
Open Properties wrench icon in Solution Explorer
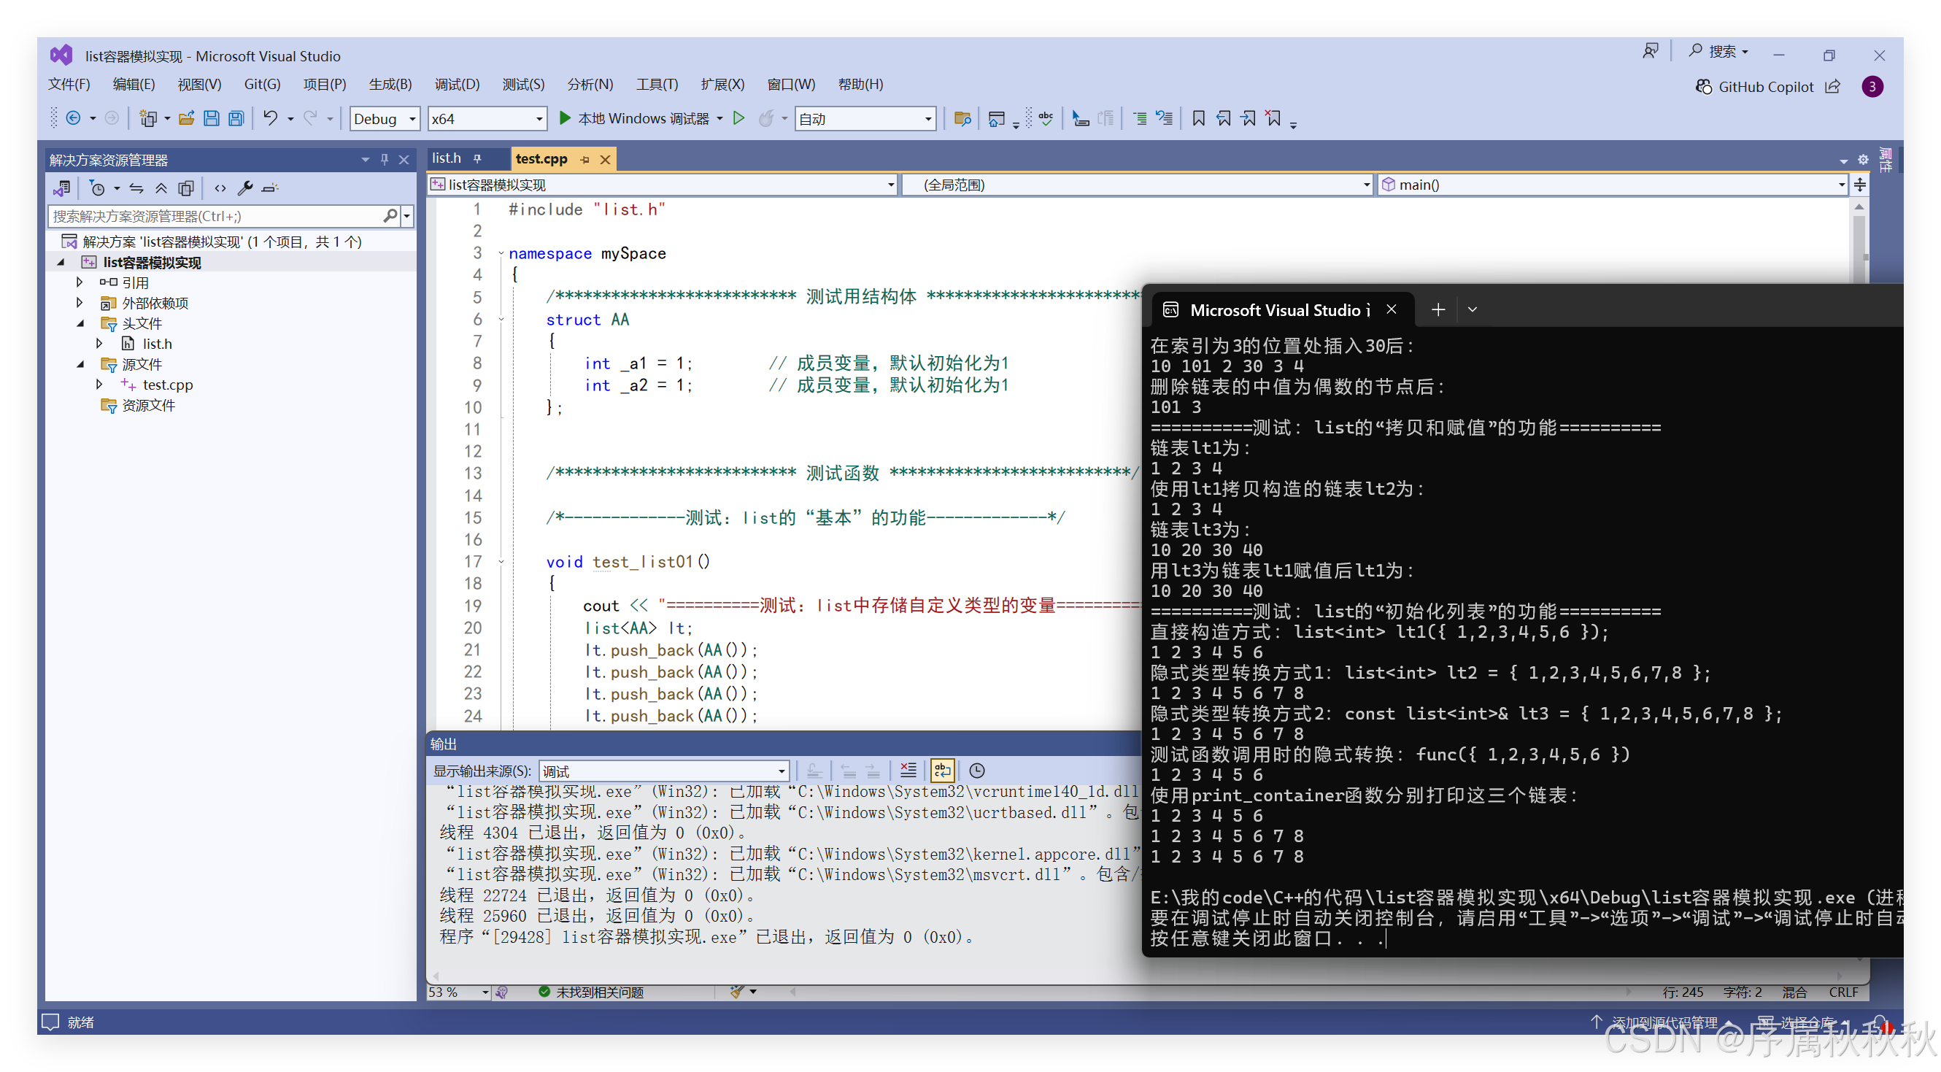click(245, 188)
